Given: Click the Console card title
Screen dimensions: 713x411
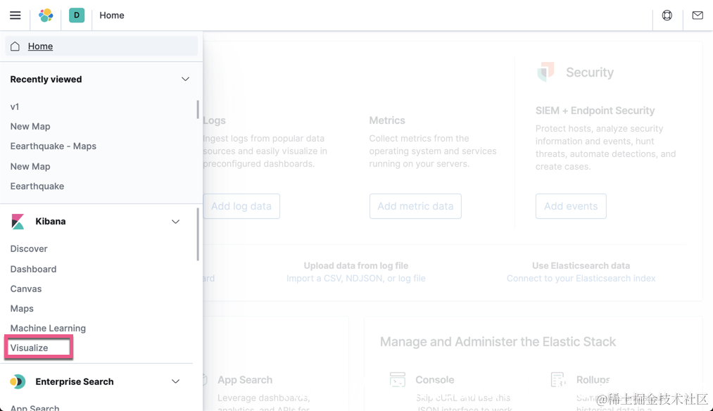Looking at the screenshot, I should (x=435, y=379).
